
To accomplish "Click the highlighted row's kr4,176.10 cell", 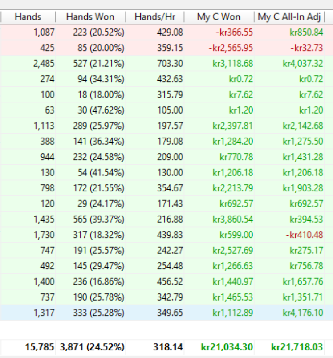I will (x=303, y=313).
